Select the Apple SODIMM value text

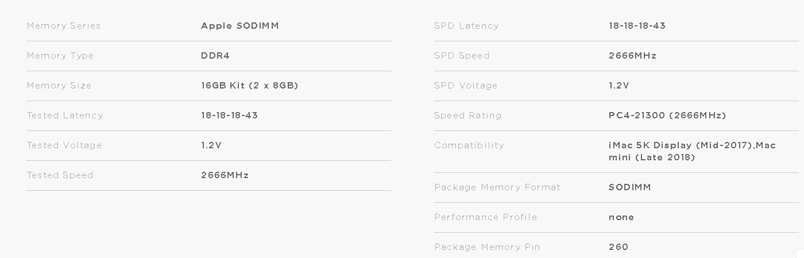pos(239,26)
